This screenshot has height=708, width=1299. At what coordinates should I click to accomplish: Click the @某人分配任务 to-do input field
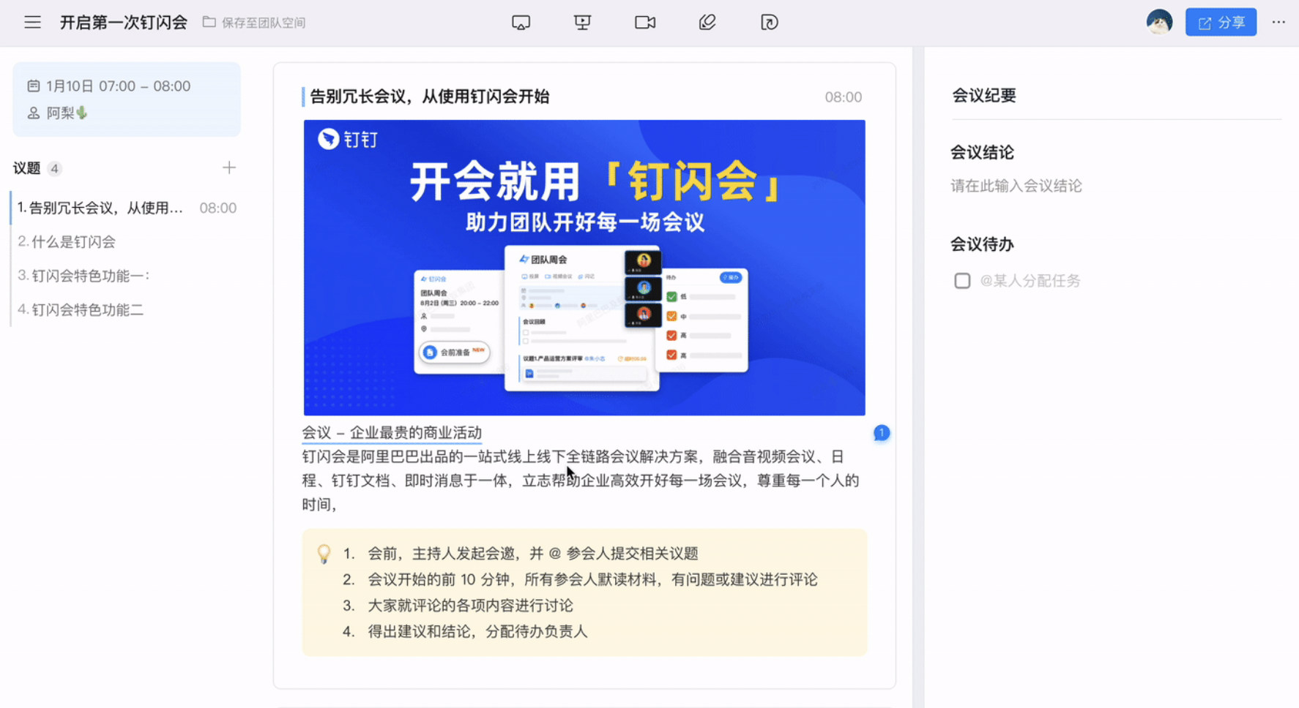pyautogui.click(x=1030, y=281)
